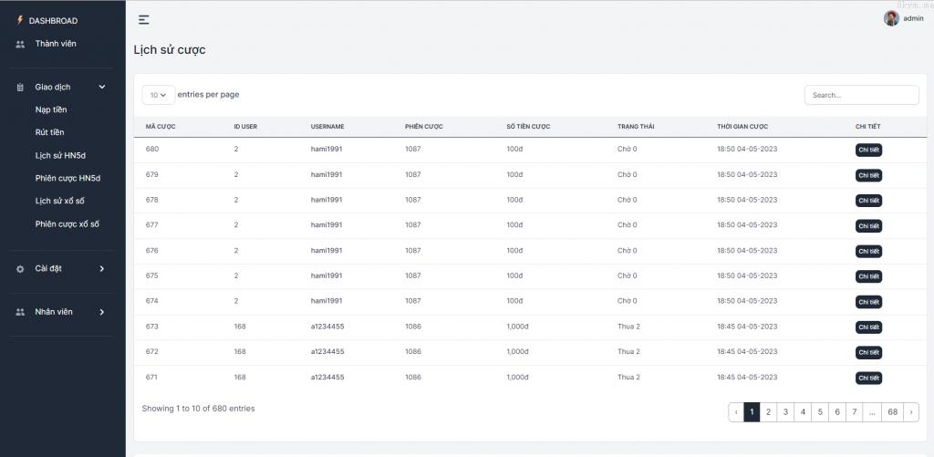Collapse the Giao dịch submenu chevron
Screen dimensions: 934x457
[102, 88]
